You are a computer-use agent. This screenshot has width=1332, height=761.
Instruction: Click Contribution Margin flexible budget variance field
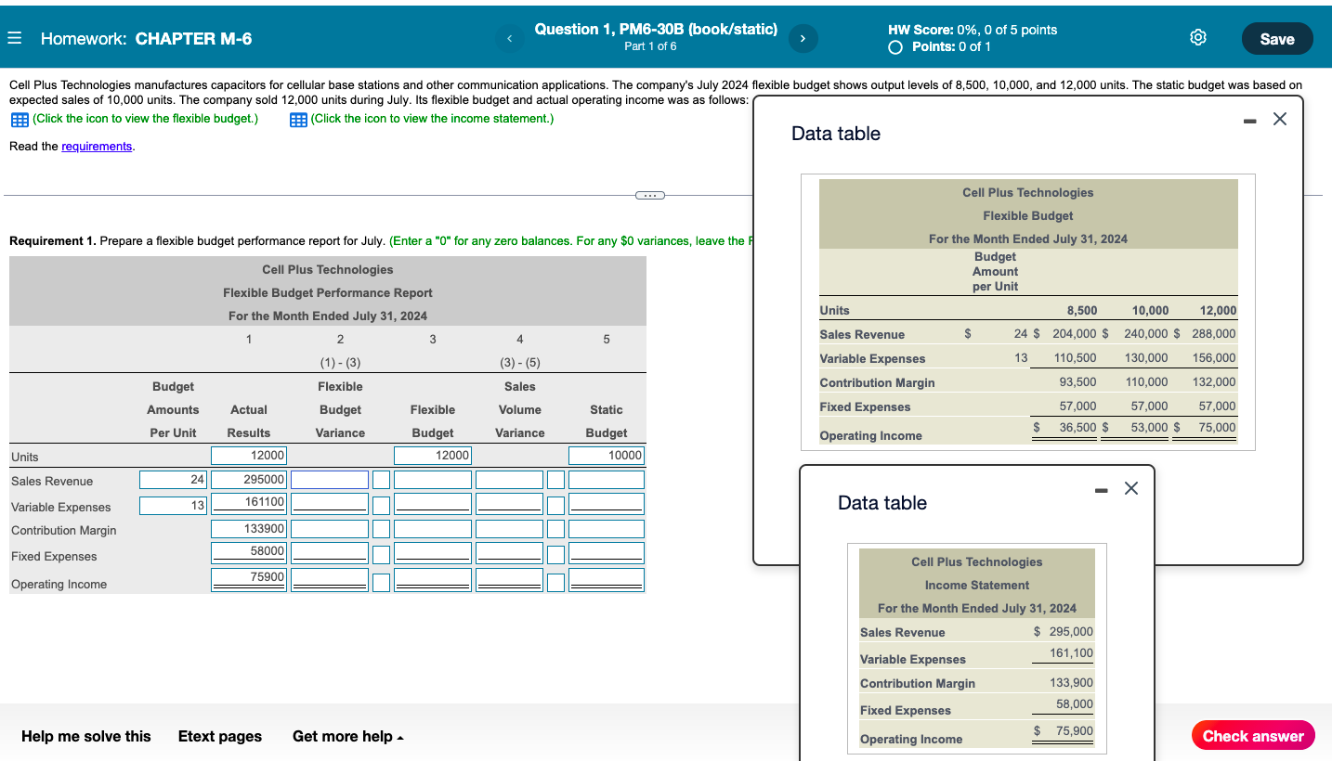[x=331, y=529]
